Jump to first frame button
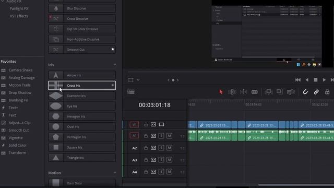 [297, 80]
